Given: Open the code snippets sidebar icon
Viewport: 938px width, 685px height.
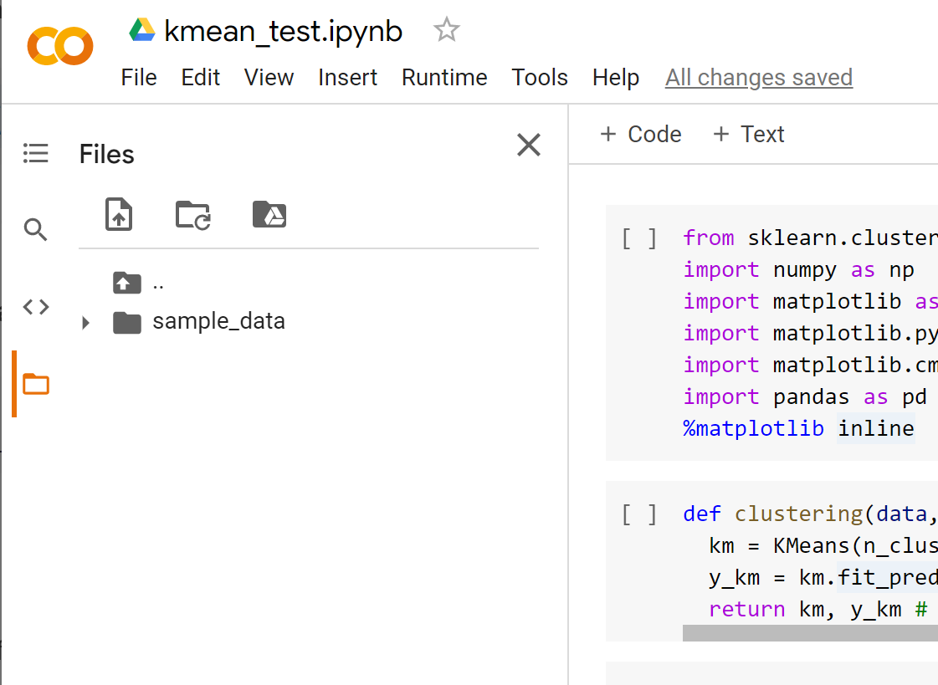Looking at the screenshot, I should coord(36,307).
